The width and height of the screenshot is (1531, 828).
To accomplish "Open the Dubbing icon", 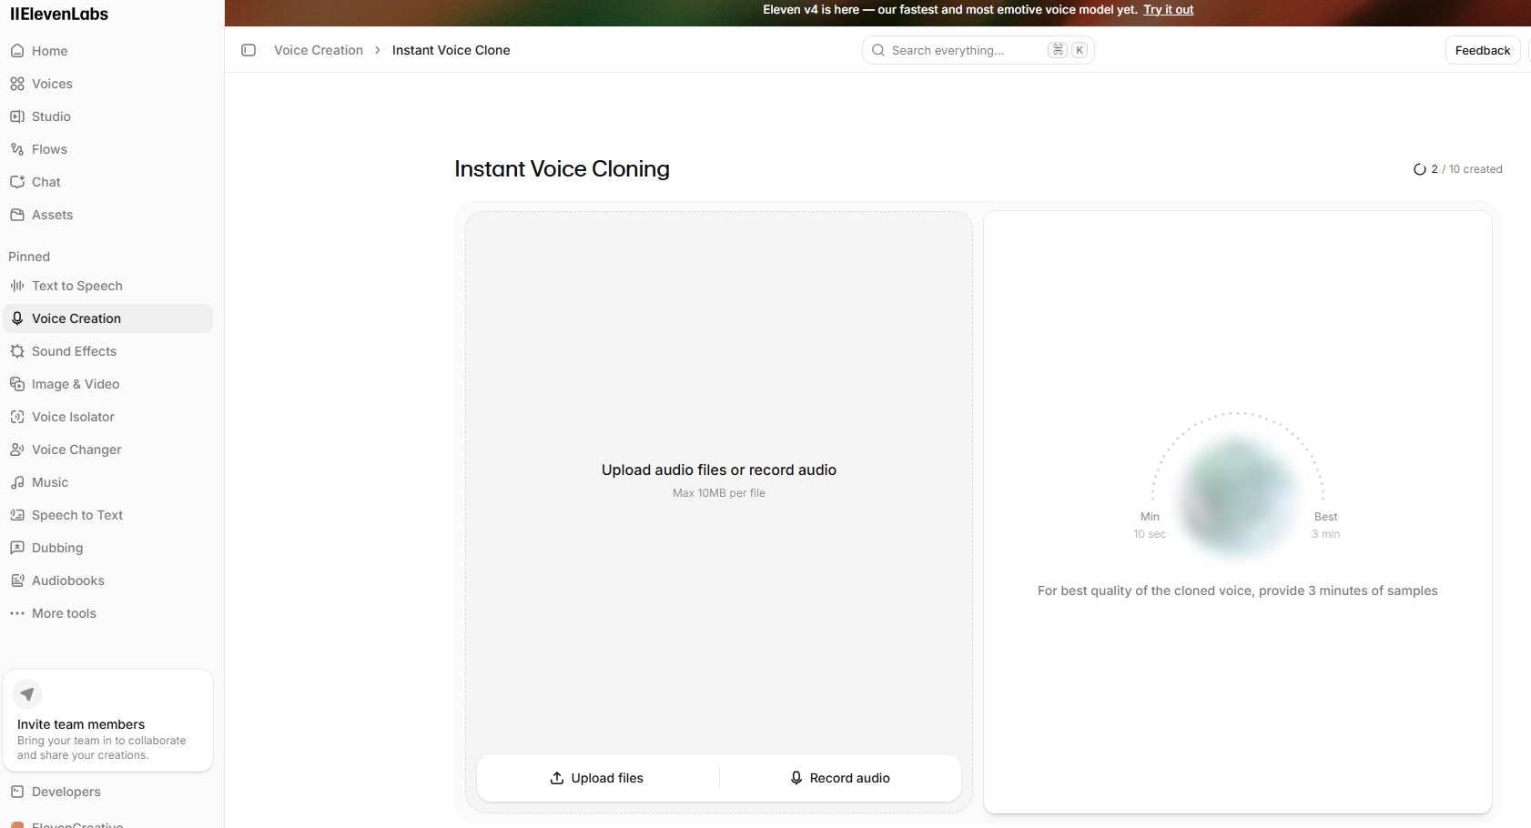I will coord(17,548).
